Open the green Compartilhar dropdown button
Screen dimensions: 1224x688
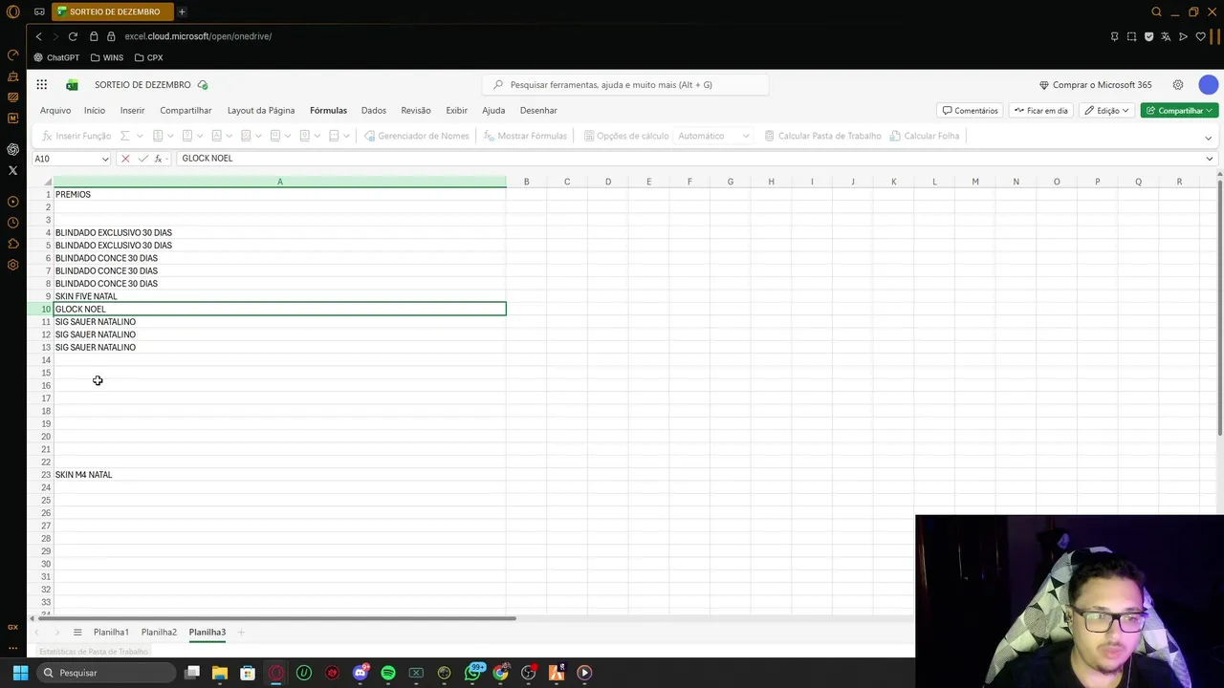(1179, 111)
